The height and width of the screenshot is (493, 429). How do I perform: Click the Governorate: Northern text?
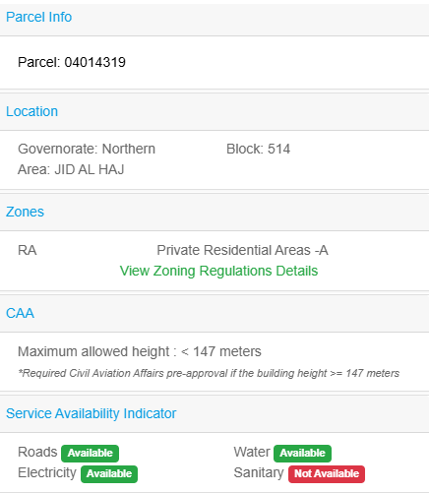point(87,149)
